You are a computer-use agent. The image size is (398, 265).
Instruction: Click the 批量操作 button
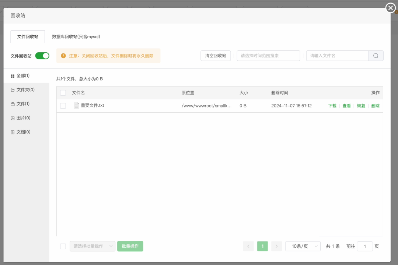pos(130,246)
